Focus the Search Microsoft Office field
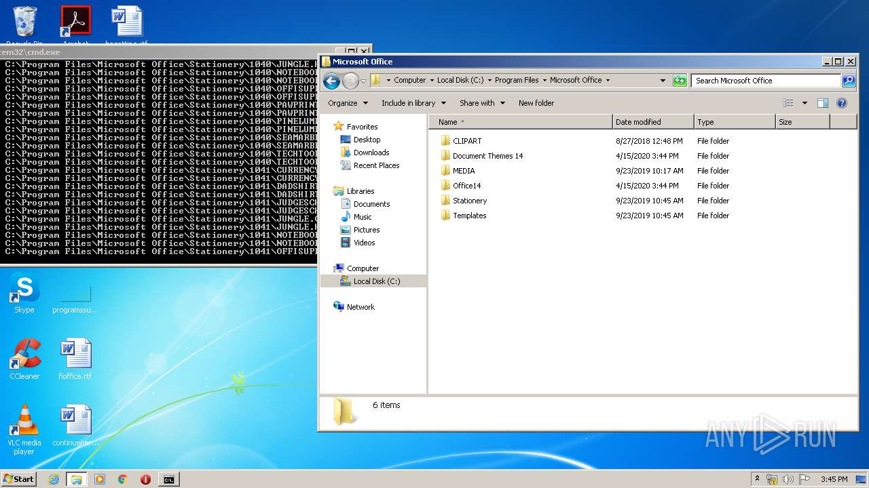Image resolution: width=869 pixels, height=488 pixels. 766,81
